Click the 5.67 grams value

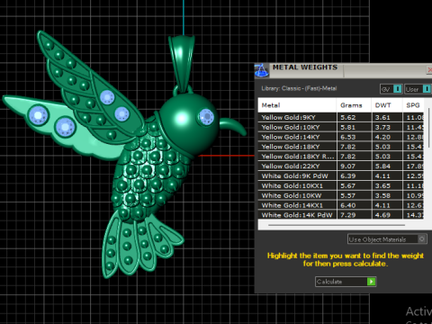(348, 185)
